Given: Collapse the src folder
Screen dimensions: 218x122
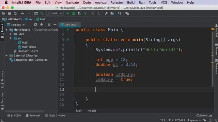Looking at the screenshot, I should 11,38.
